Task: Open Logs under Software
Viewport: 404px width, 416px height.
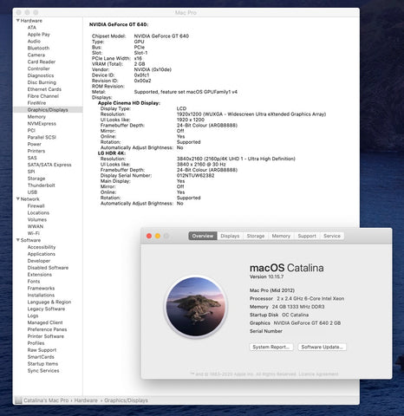Action: (x=33, y=315)
